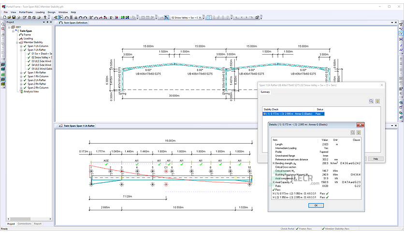Expand the Axial Capacity row in Details
The width and height of the screenshot is (404, 234).
point(274,182)
